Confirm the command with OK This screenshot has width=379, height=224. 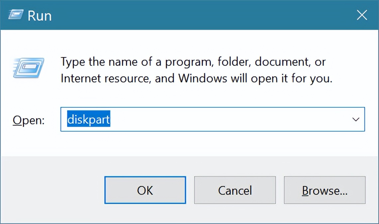(145, 190)
